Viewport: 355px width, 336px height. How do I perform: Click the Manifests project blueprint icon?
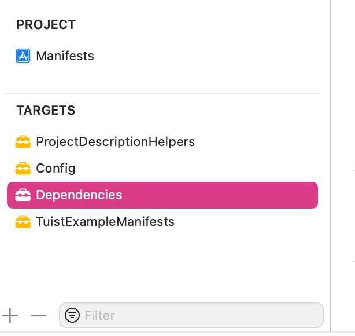click(23, 56)
